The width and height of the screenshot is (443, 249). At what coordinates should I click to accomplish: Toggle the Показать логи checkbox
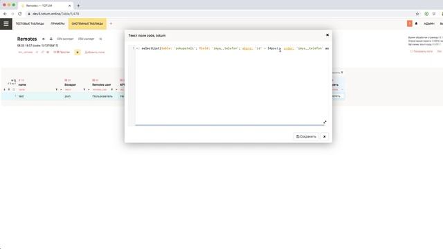pyautogui.click(x=411, y=51)
